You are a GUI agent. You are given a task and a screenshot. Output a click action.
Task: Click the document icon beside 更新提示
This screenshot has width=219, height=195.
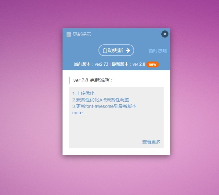(x=69, y=35)
